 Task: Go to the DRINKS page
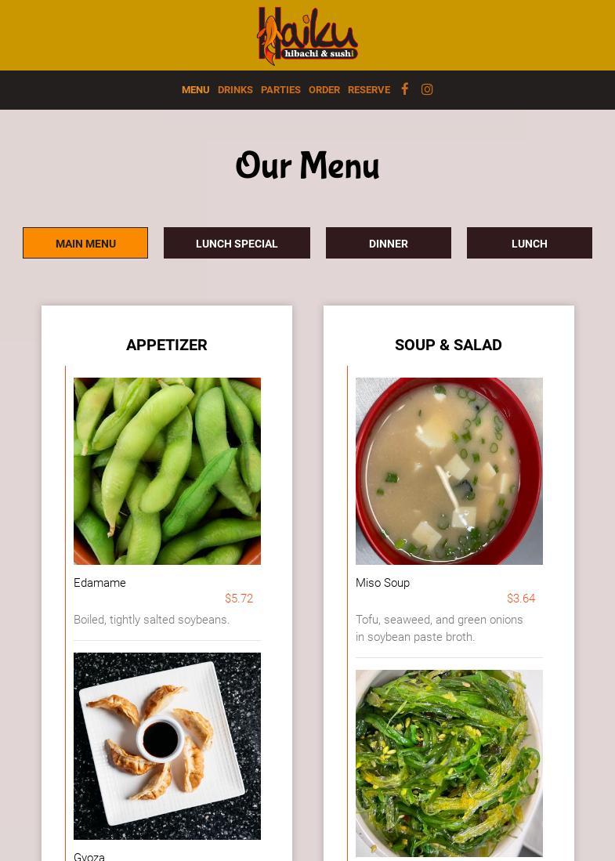[x=235, y=89]
